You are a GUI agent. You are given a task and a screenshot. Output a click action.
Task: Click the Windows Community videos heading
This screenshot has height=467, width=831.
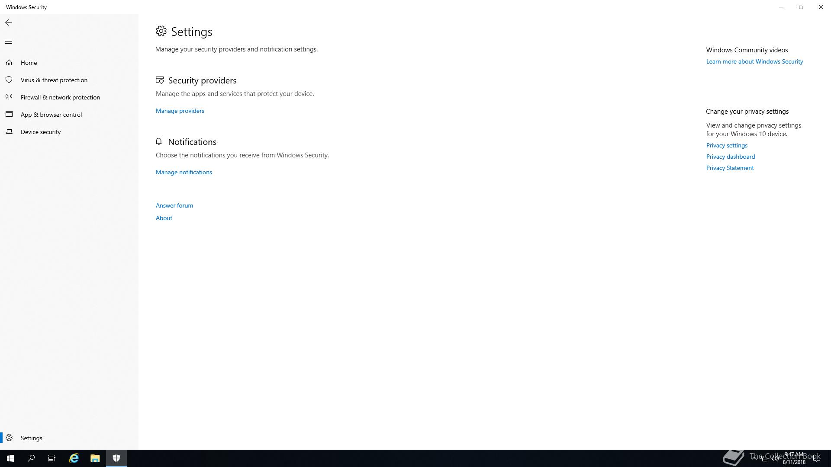[x=747, y=50]
